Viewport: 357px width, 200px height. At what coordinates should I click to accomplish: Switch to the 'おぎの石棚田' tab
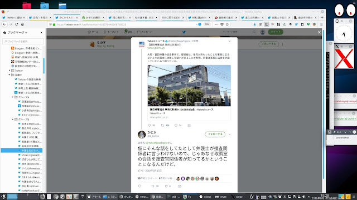click(x=93, y=17)
